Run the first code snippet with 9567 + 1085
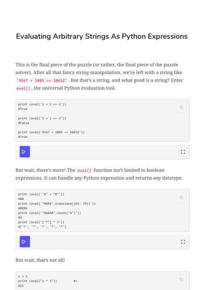The height and width of the screenshot is (290, 205). pos(25,152)
